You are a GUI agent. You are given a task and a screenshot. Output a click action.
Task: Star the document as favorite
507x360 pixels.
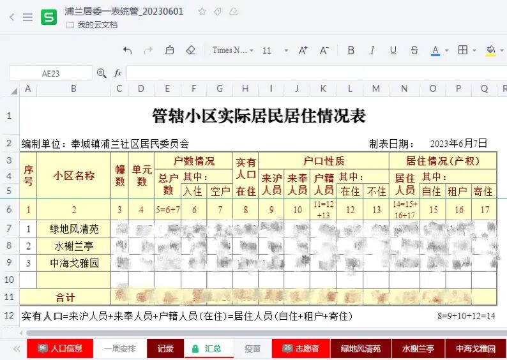coord(202,12)
